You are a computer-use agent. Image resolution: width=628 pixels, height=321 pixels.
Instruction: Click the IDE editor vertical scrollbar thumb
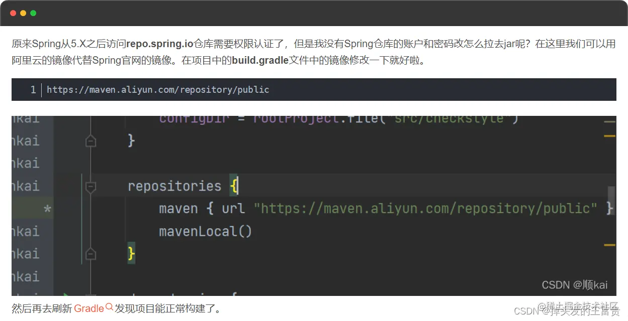611,201
